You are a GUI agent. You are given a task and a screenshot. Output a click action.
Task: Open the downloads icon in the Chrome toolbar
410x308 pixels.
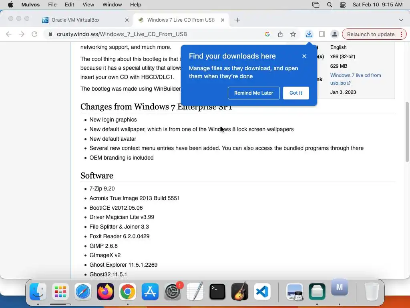(x=309, y=34)
